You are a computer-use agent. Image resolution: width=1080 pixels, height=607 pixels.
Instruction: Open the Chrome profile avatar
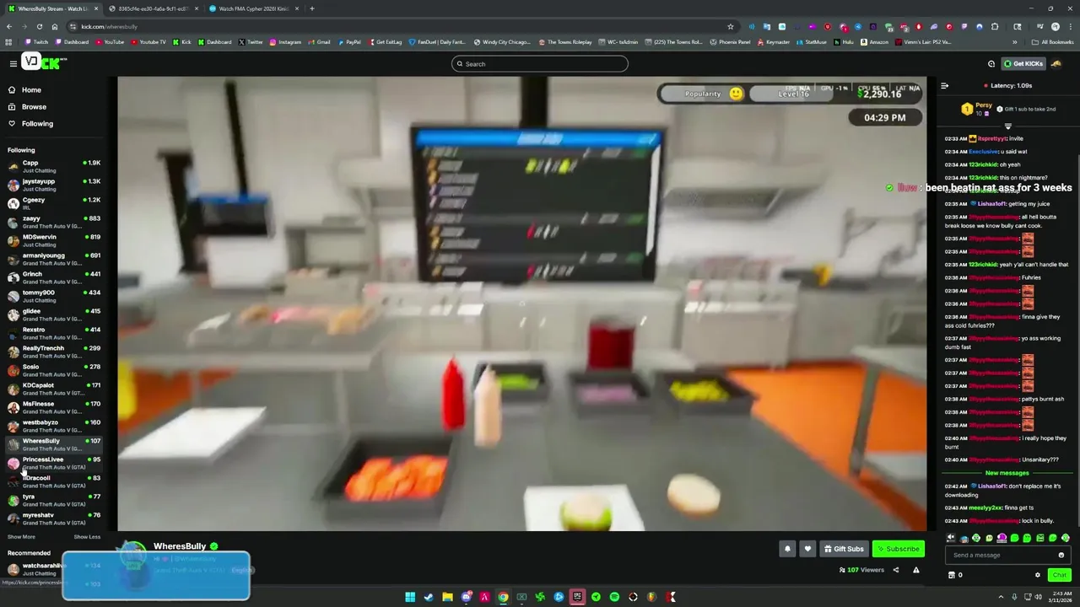[x=1056, y=26]
